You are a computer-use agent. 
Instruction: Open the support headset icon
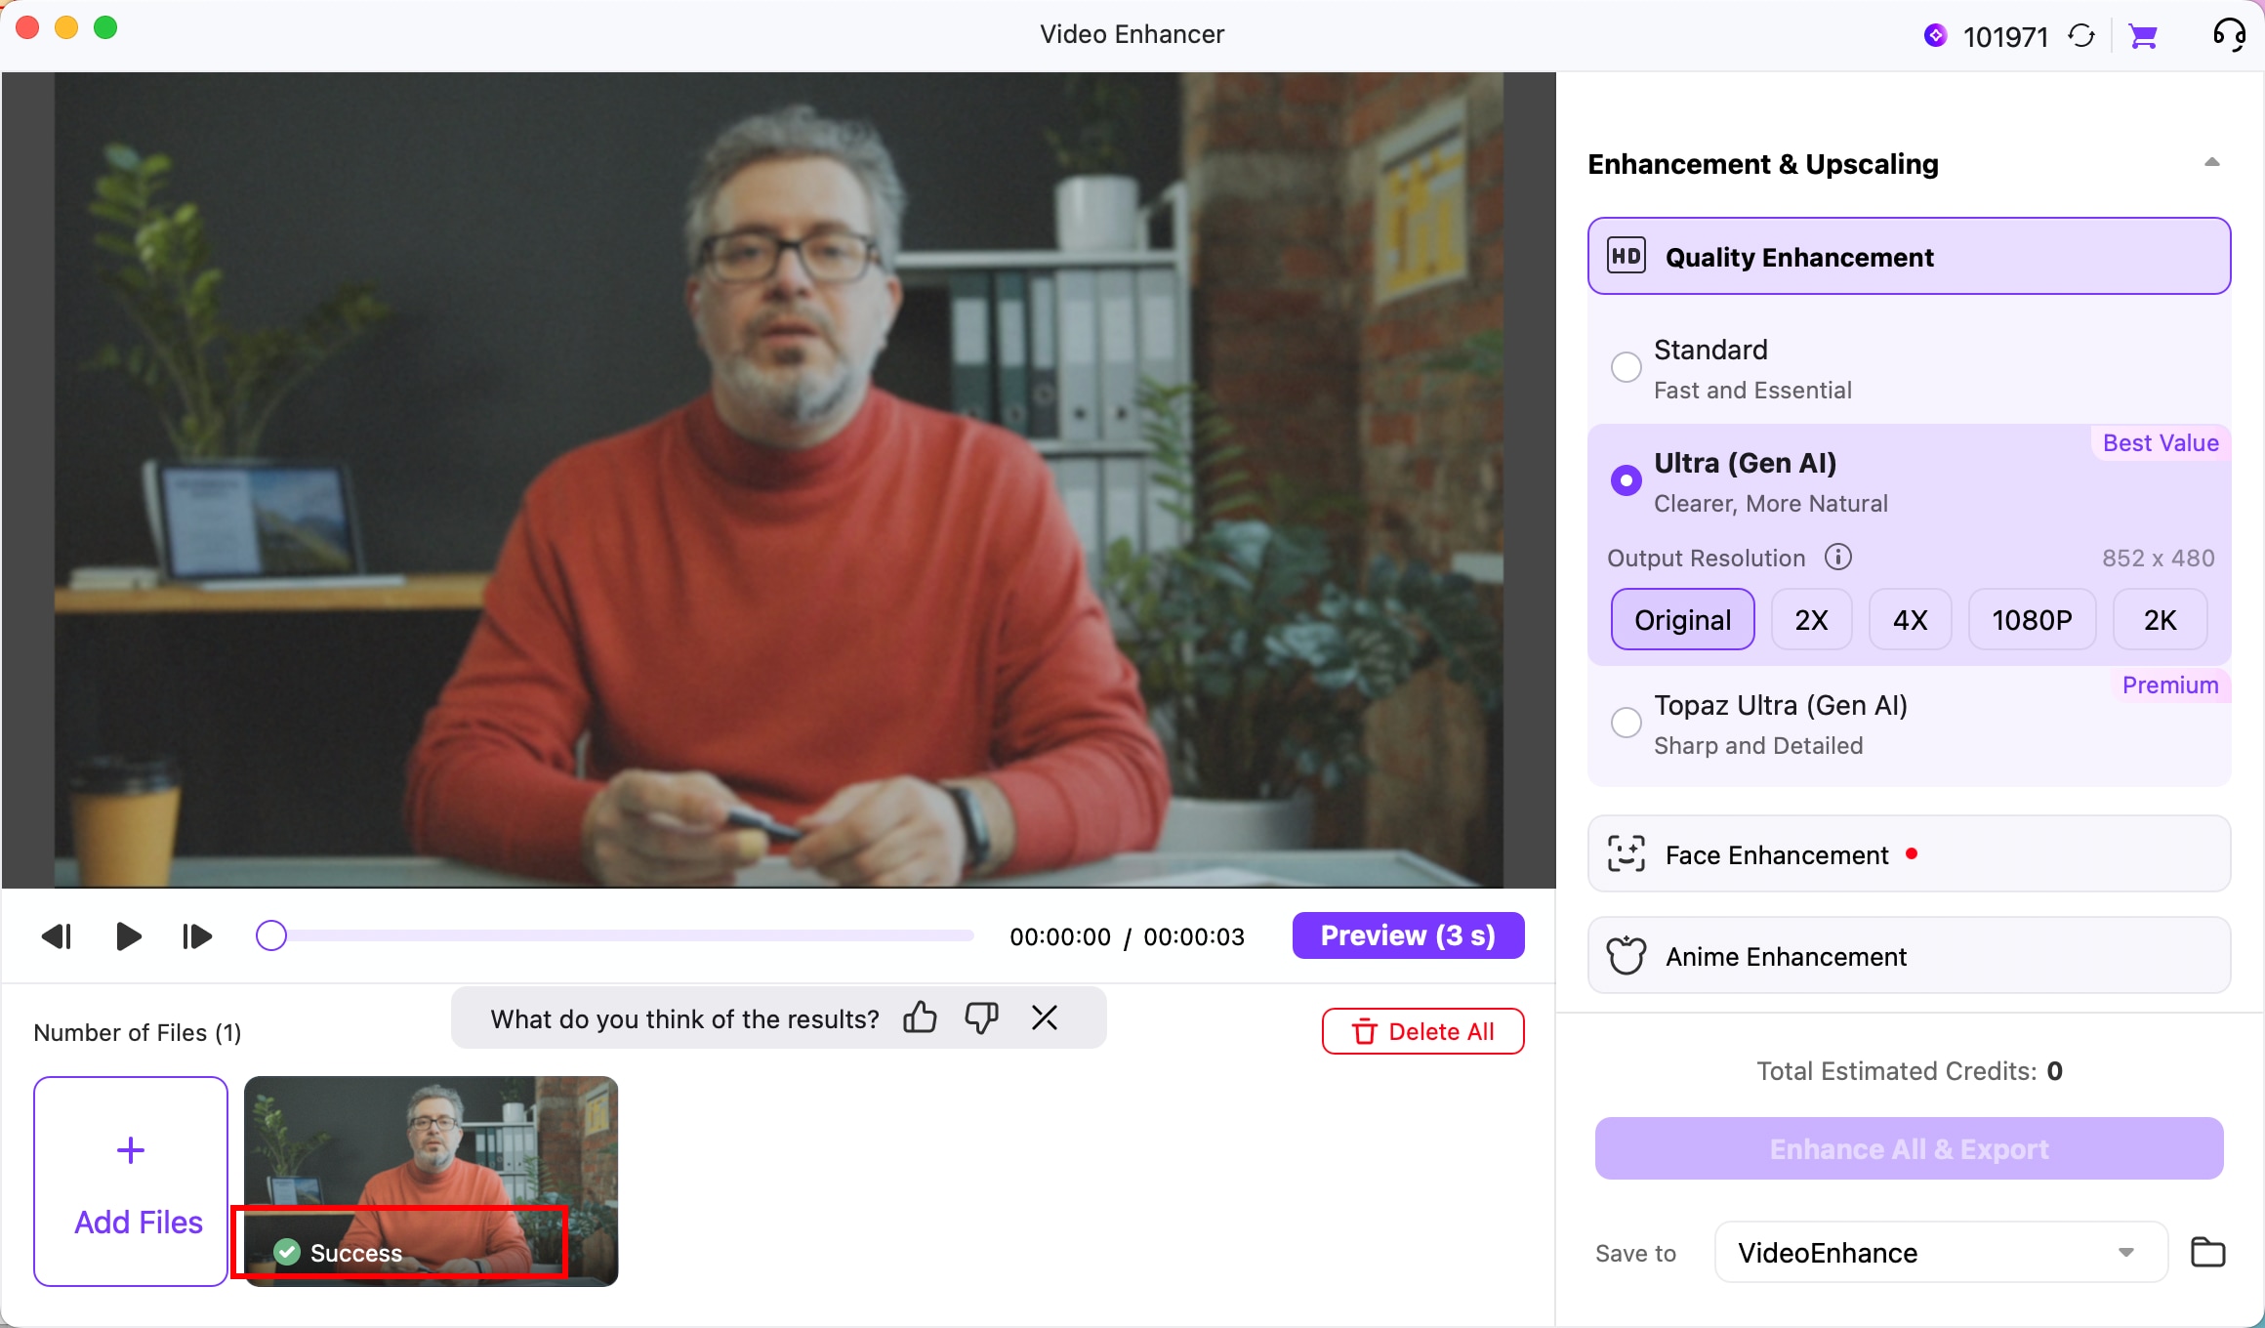coord(2229,34)
